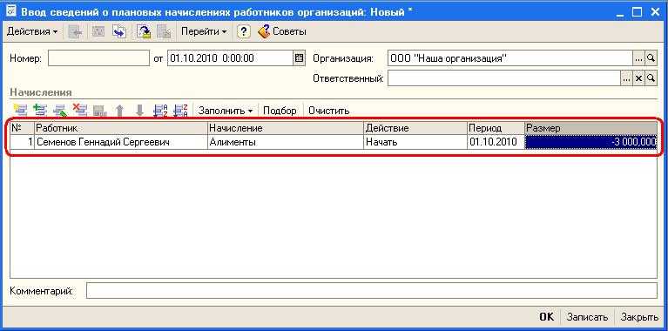Expand the Заполнить dropdown
The height and width of the screenshot is (331, 668).
226,111
